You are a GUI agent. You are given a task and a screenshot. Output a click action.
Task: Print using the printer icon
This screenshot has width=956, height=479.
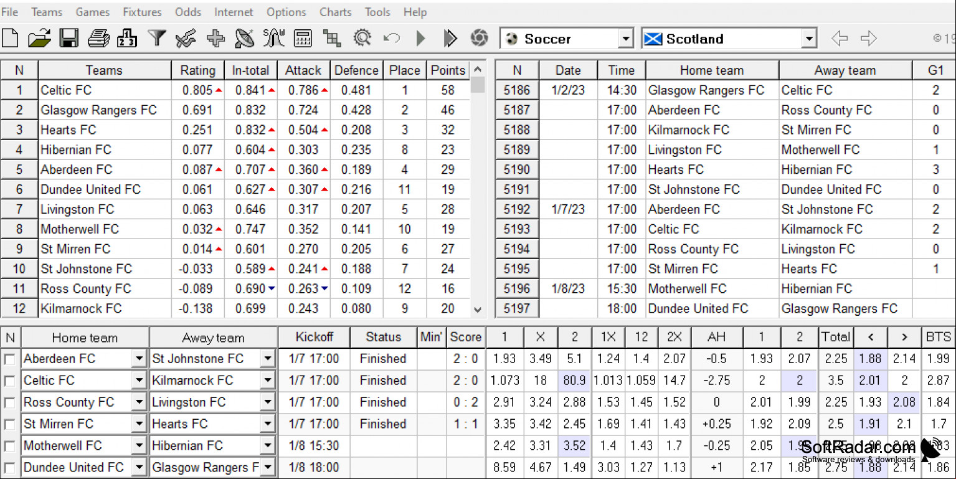98,39
